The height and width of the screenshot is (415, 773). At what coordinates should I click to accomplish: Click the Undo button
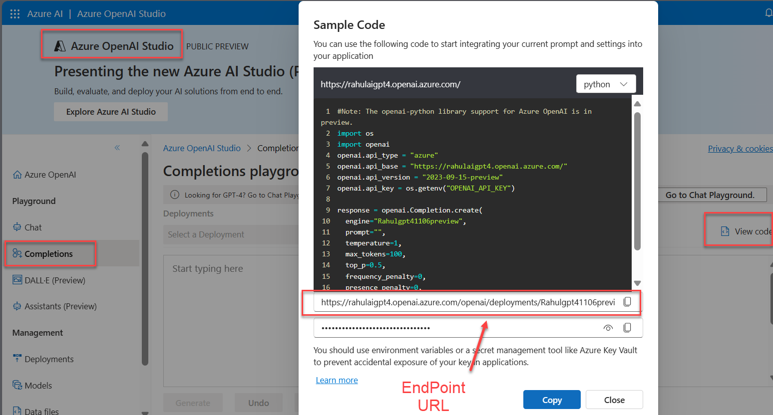click(259, 403)
